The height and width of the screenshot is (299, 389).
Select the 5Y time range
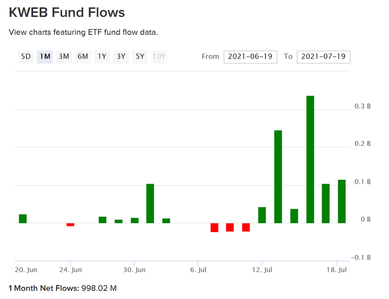coord(140,57)
